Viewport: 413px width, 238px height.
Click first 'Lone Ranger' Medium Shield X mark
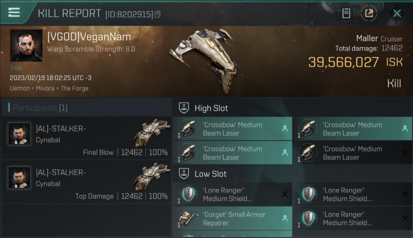pos(285,194)
